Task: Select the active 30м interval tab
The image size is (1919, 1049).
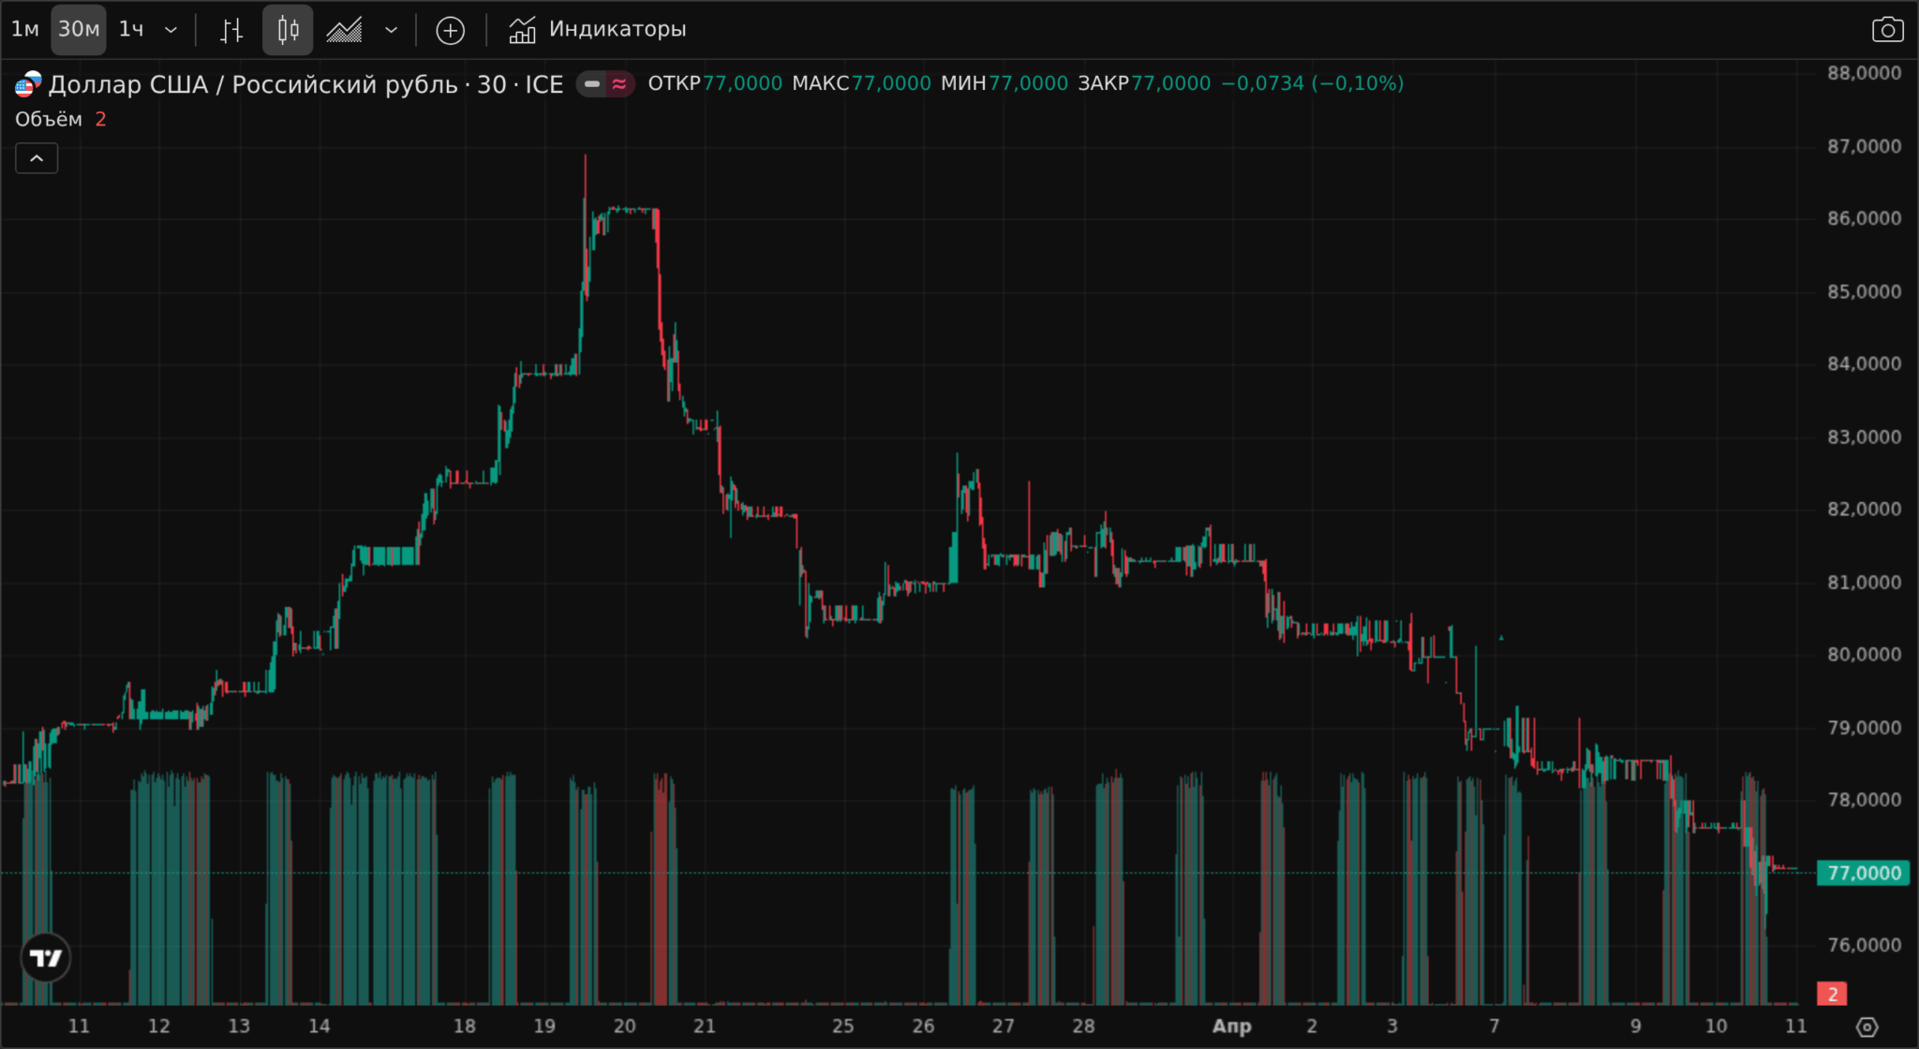Action: pos(79,29)
